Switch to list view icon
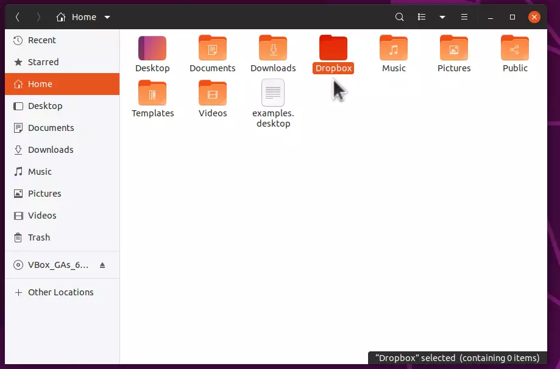 422,17
